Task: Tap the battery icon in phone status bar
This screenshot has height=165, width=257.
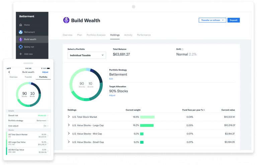Action: (48, 68)
